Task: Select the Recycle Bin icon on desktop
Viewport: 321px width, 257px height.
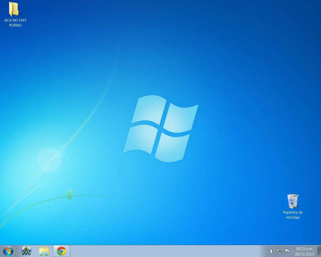Action: [x=293, y=201]
